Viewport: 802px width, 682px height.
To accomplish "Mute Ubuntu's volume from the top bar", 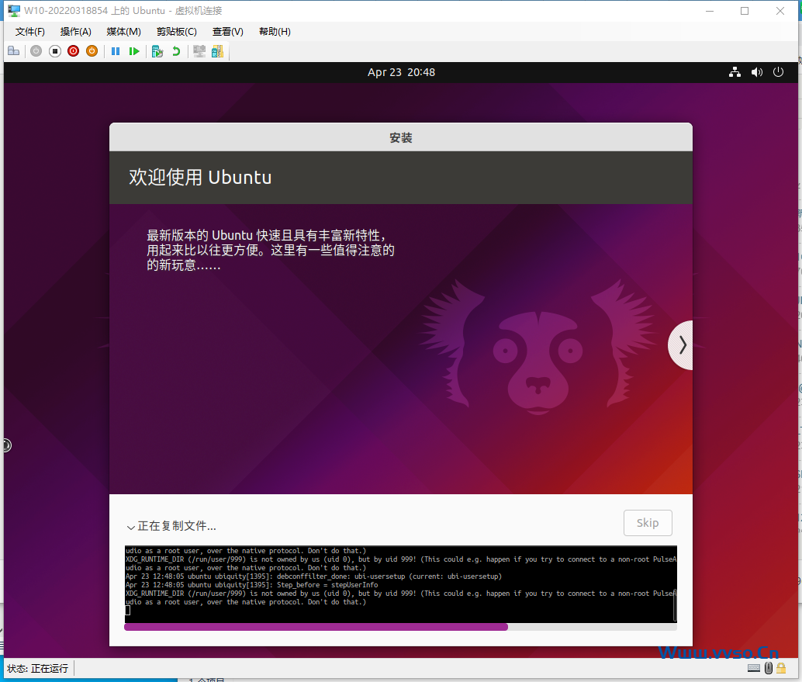I will tap(756, 71).
